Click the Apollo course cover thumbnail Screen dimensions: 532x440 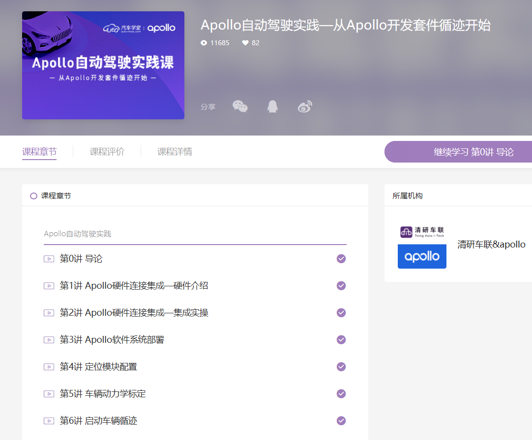pos(103,65)
